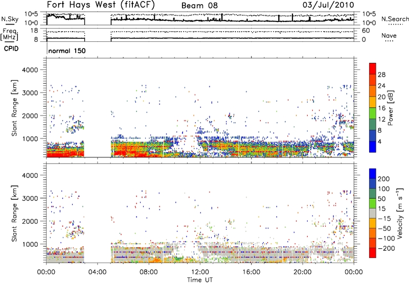Click the 28 label on the Power colorbar
The image size is (409, 283).
381,75
